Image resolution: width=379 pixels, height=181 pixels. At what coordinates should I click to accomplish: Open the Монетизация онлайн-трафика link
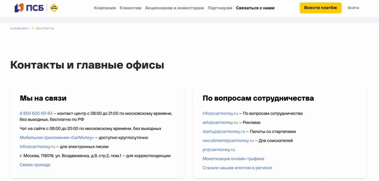(233, 159)
